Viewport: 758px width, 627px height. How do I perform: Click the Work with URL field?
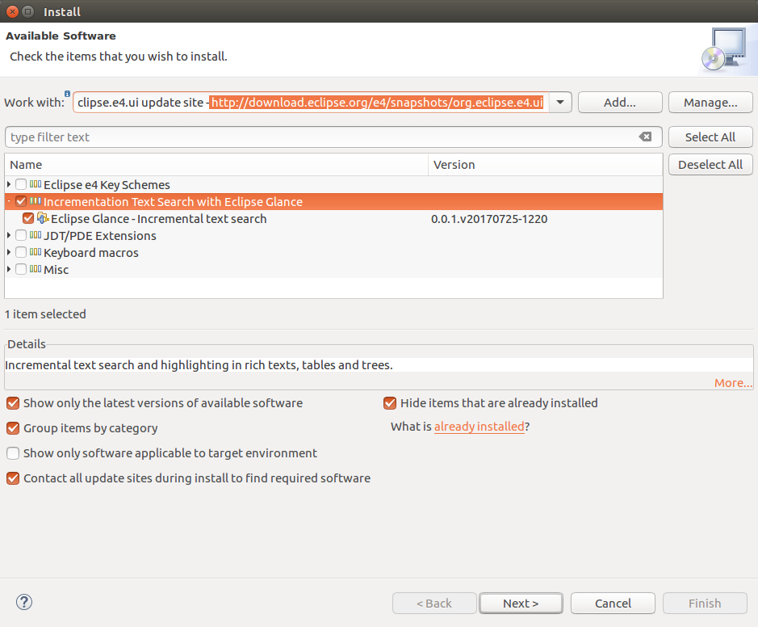311,102
